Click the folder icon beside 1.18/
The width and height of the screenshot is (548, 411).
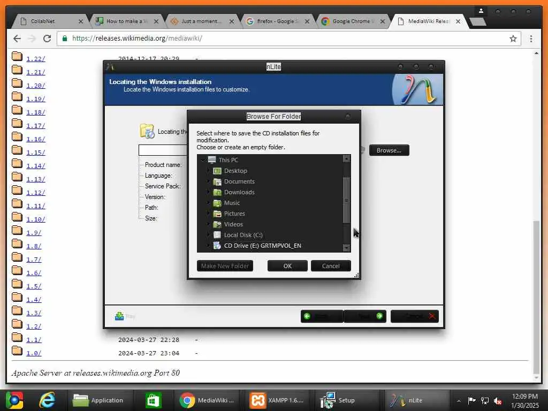coord(17,110)
